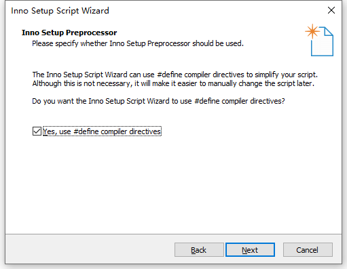Cancel the script wizard
Screen dimensions: 347x269
pos(308,250)
